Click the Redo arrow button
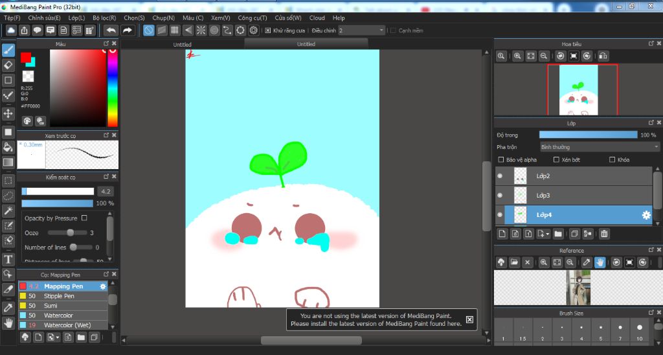 point(128,30)
